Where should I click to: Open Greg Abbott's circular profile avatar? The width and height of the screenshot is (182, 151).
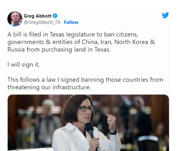click(x=15, y=19)
